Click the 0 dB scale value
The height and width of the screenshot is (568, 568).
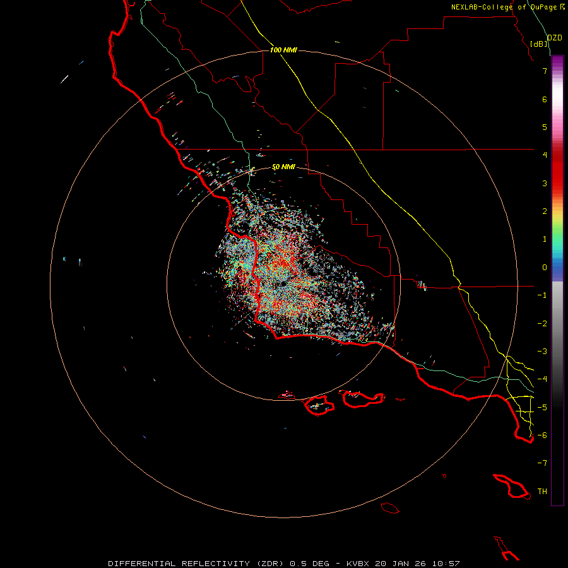tap(545, 268)
